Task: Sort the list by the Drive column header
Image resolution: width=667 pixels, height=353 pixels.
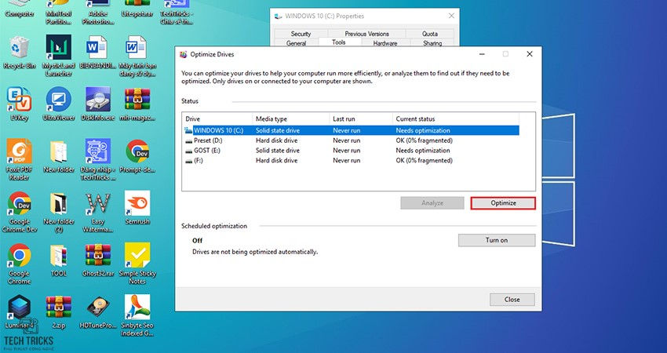Action: [x=217, y=118]
